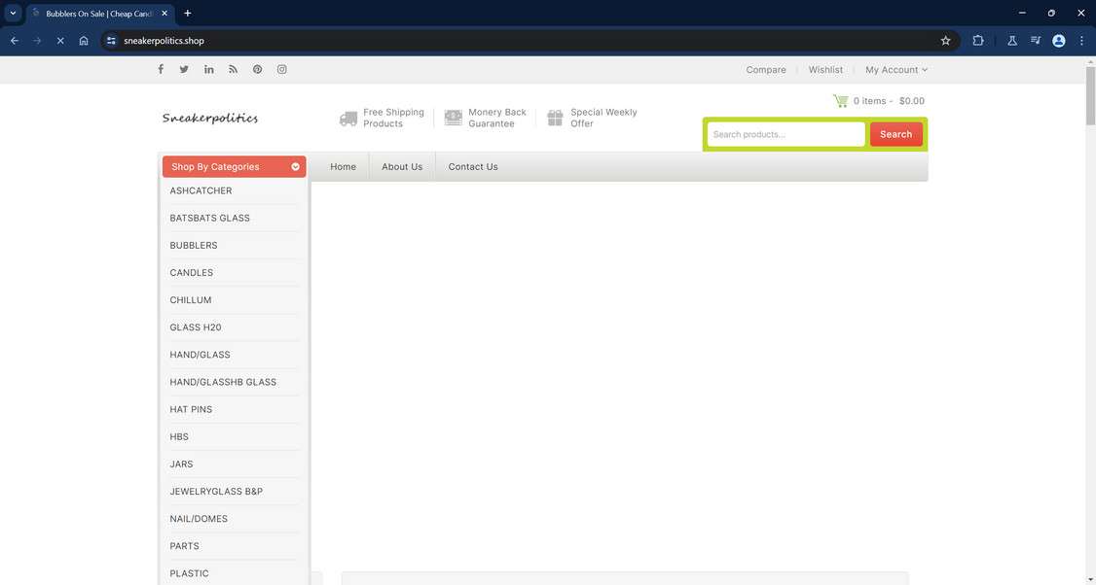Select the BATSBATS GLASS category
Screen dimensions: 1096x585
(209, 218)
